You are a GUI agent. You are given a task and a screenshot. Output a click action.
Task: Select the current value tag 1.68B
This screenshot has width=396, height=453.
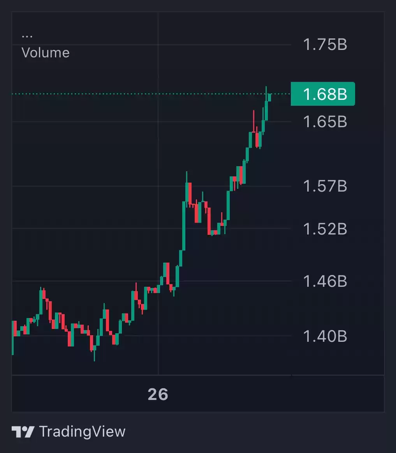point(323,94)
